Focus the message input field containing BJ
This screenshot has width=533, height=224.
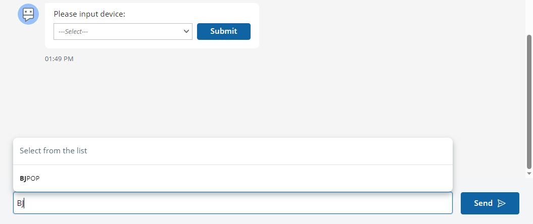pyautogui.click(x=232, y=203)
